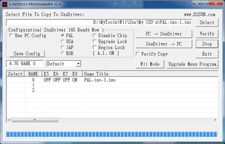Click the horizontal scrollbar thumb
The image size is (225, 144).
pos(35,120)
